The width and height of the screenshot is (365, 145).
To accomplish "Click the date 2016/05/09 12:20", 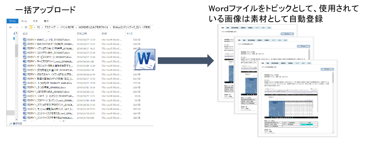I will point(86,66).
